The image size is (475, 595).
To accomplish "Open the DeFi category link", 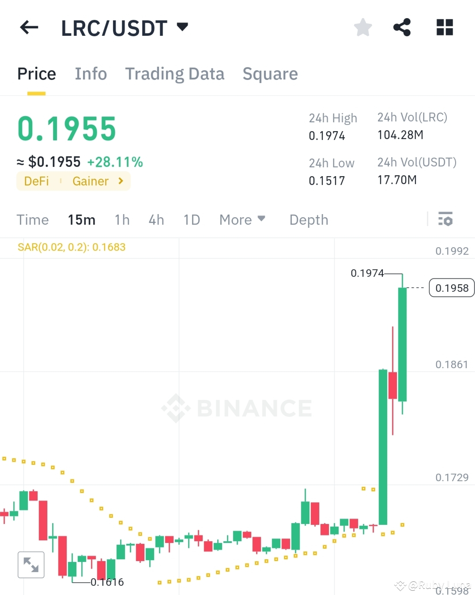I will click(x=36, y=181).
